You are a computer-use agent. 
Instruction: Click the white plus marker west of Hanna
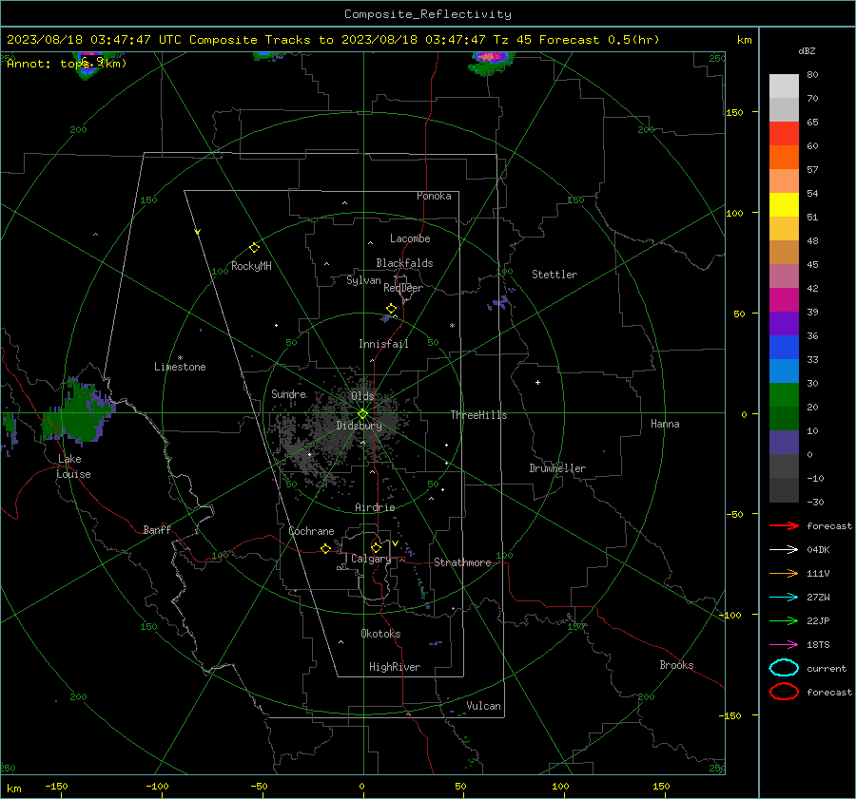[x=537, y=382]
